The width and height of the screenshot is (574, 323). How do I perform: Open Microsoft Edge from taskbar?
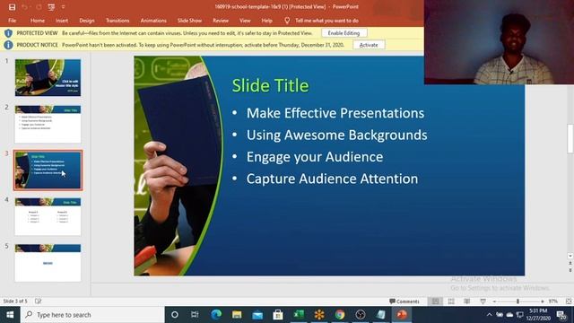(x=216, y=315)
